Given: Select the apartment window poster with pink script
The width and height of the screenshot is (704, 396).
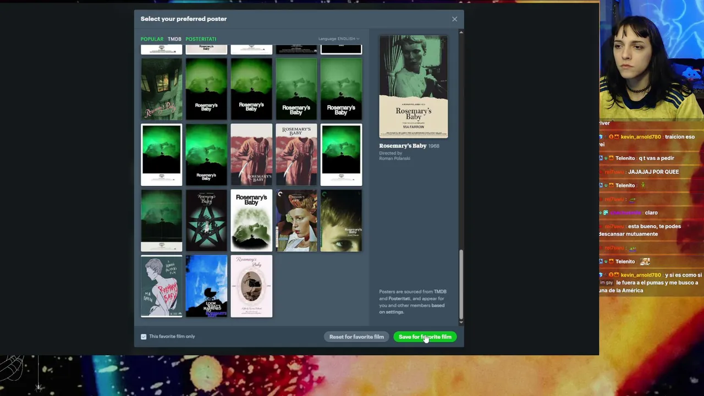Looking at the screenshot, I should pyautogui.click(x=161, y=89).
